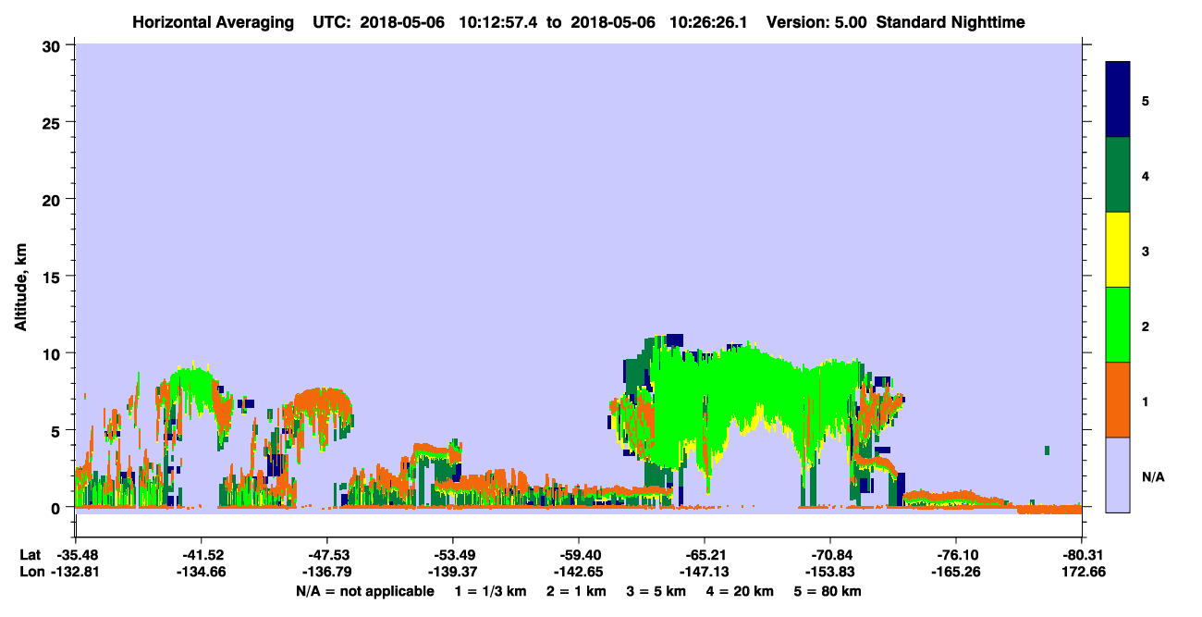Click longitude value -153.83

829,573
